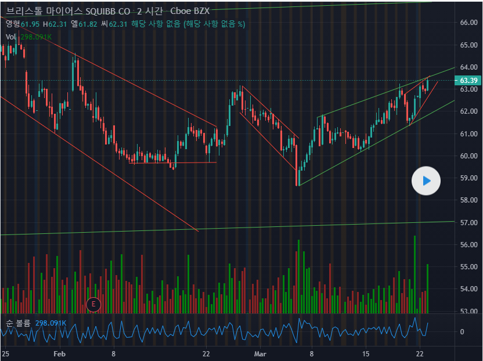Click the current price tag 63.39
Screen dimensions: 483x361
[468, 81]
